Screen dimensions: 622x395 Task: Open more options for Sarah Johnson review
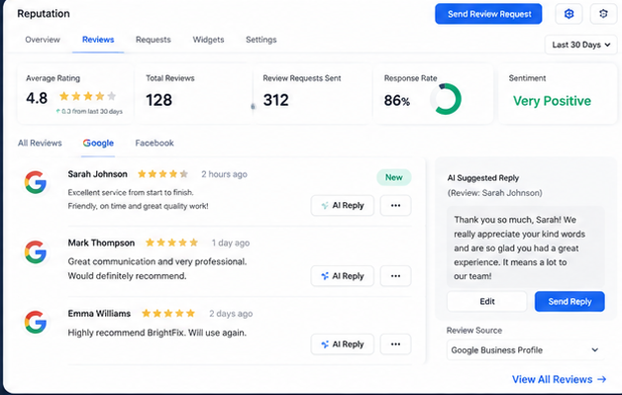pyautogui.click(x=395, y=206)
